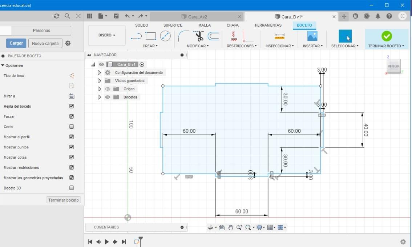Open the RESTRICCIONES dropdown menu

[242, 46]
